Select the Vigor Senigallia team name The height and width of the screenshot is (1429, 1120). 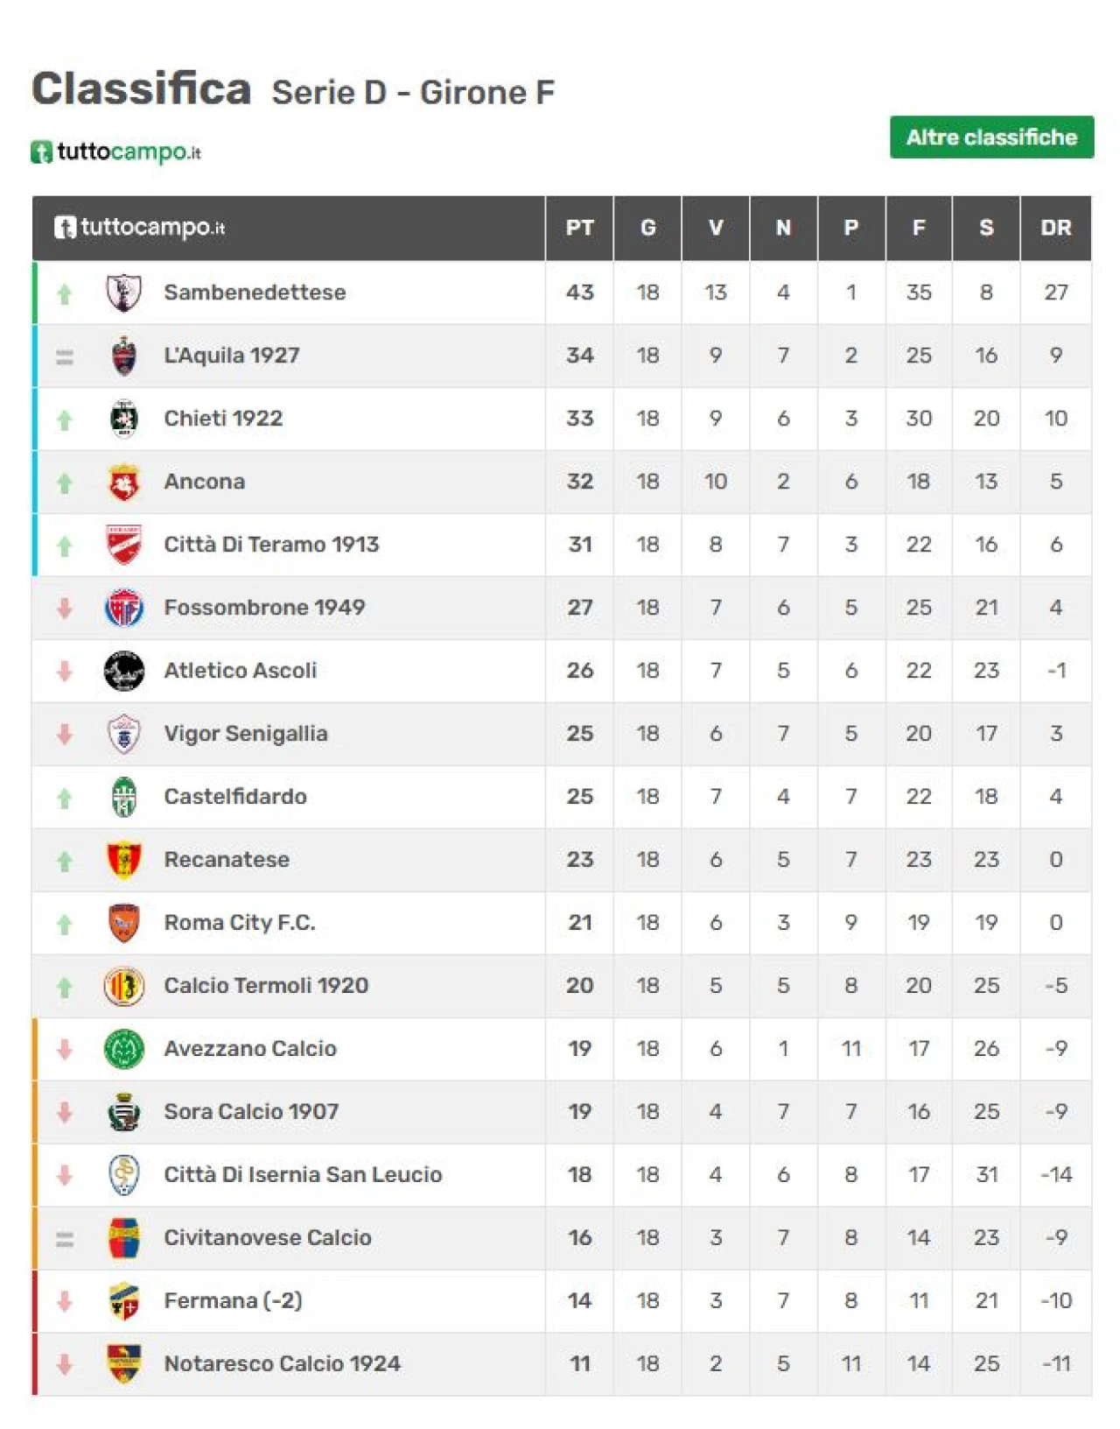coord(246,734)
